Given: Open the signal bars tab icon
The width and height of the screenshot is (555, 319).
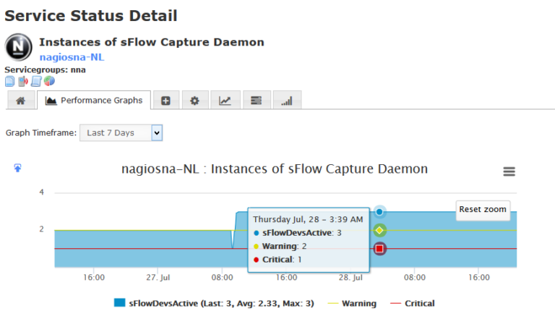Looking at the screenshot, I should (x=287, y=101).
